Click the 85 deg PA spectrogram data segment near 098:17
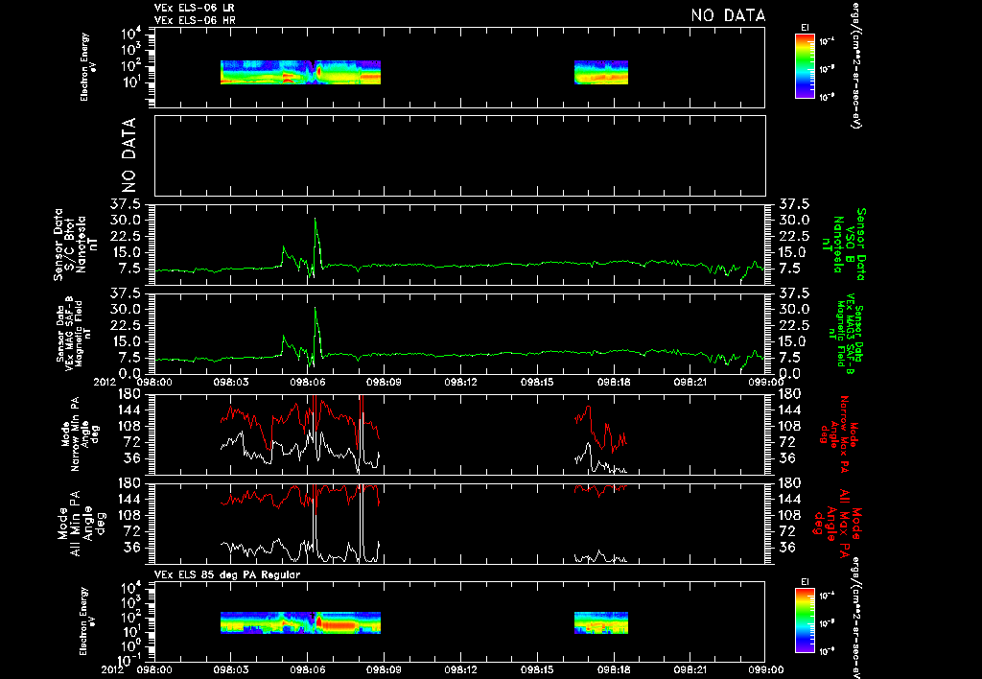 [x=601, y=622]
